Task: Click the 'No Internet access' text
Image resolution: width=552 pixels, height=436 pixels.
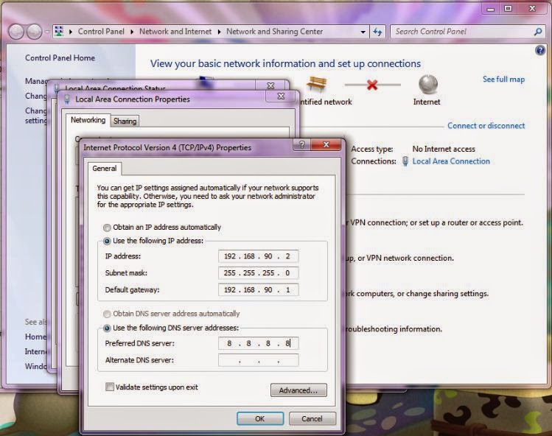Action: (x=444, y=149)
